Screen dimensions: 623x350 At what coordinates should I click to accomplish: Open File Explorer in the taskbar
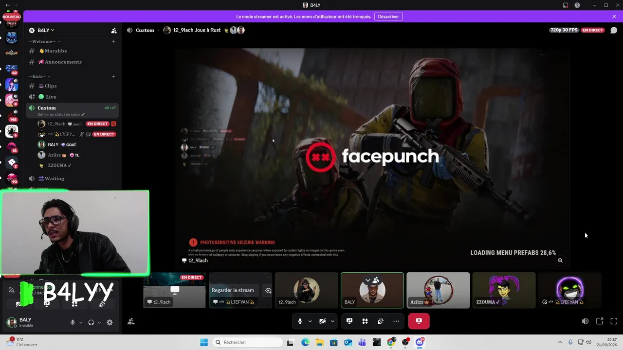pyautogui.click(x=319, y=342)
